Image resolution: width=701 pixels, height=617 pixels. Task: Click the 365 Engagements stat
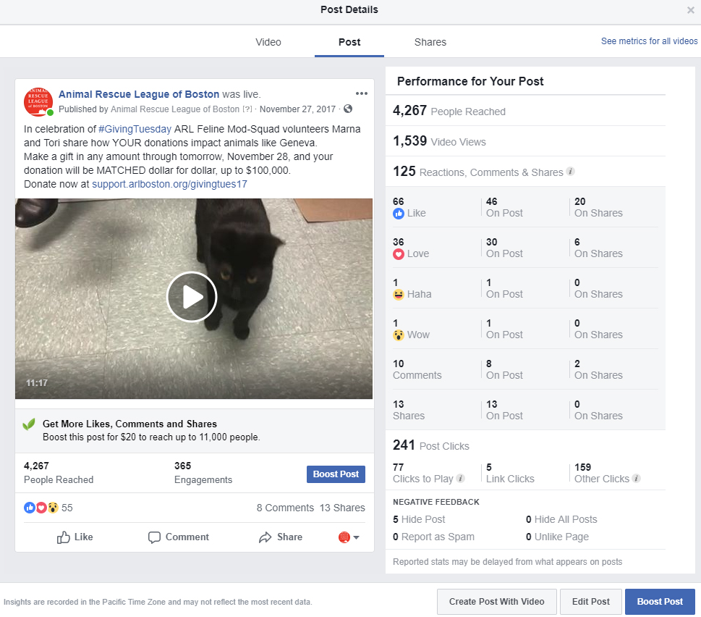[203, 473]
